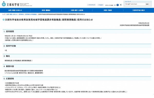The width and height of the screenshot is (154, 98).
Task: Open the 政策・審議会 navigation menu
Action: pyautogui.click(x=46, y=10)
